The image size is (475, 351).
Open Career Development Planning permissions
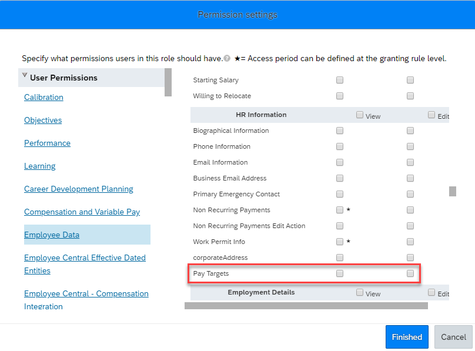[x=78, y=189]
